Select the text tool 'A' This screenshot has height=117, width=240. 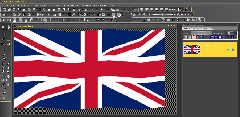(x=5, y=98)
